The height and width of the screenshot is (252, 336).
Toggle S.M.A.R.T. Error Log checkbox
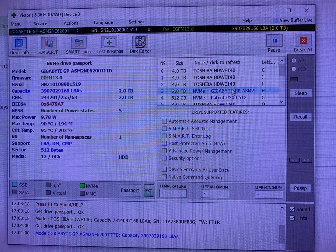[x=164, y=136]
